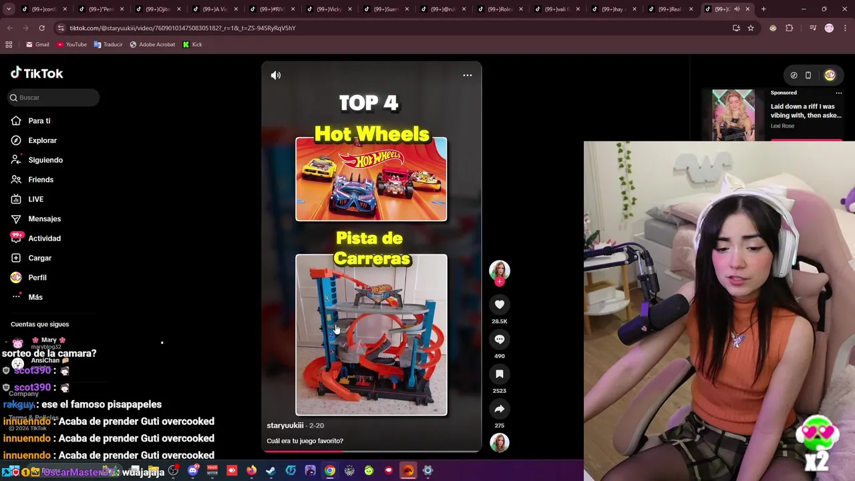855x481 pixels.
Task: Click the Buscar search field
Action: (x=53, y=98)
